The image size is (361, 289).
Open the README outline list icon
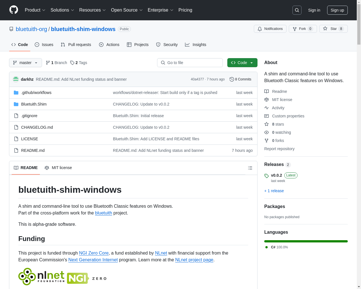250,168
